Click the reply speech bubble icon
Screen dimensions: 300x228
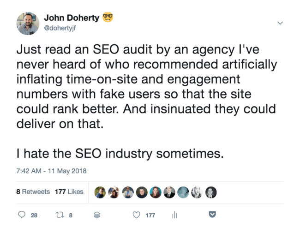click(22, 215)
